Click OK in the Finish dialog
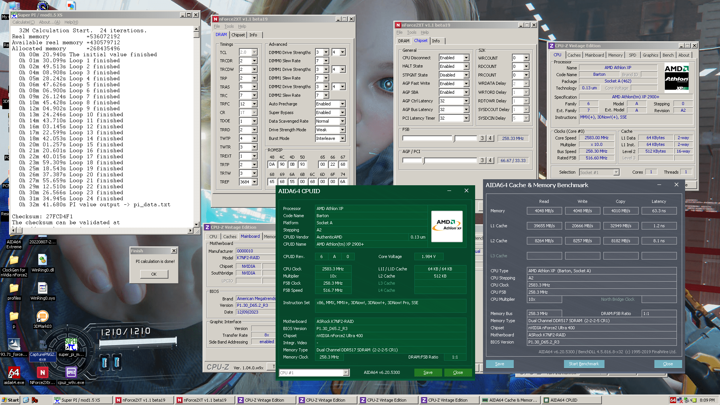The width and height of the screenshot is (720, 405). pyautogui.click(x=154, y=274)
